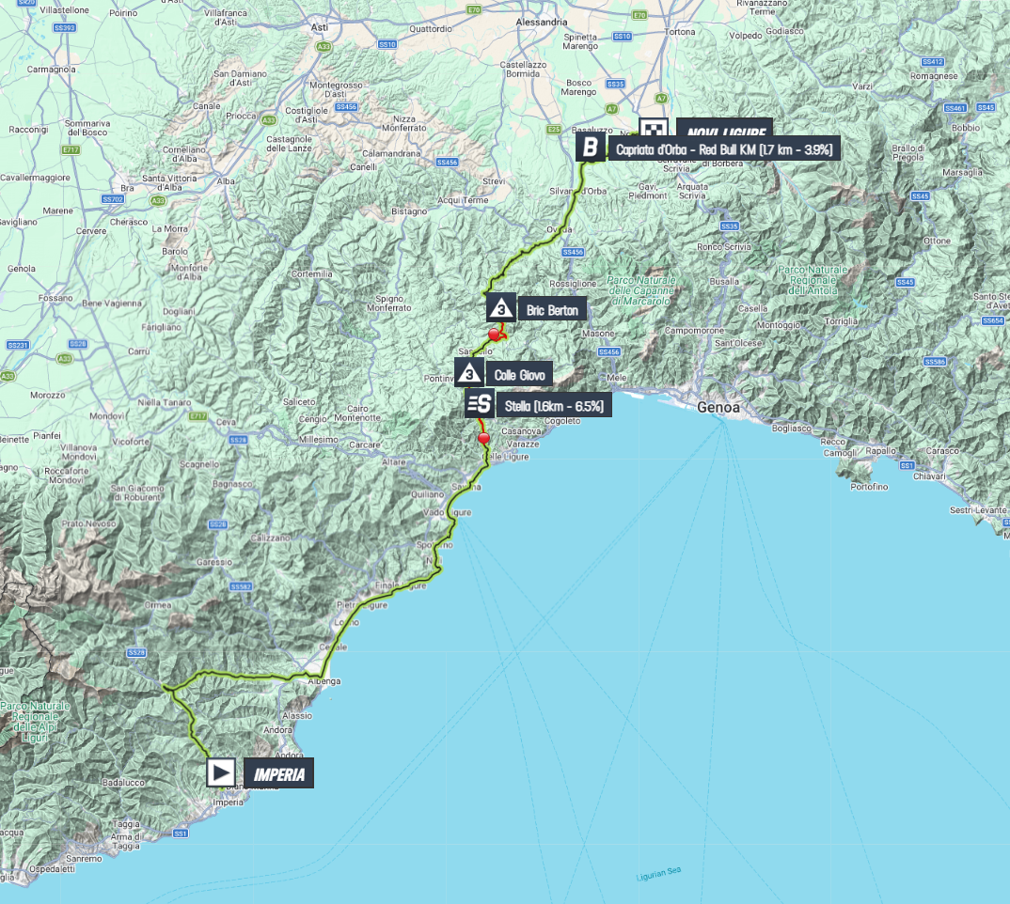The width and height of the screenshot is (1010, 904).
Task: Click the Mondovì label
Action: click(x=107, y=416)
